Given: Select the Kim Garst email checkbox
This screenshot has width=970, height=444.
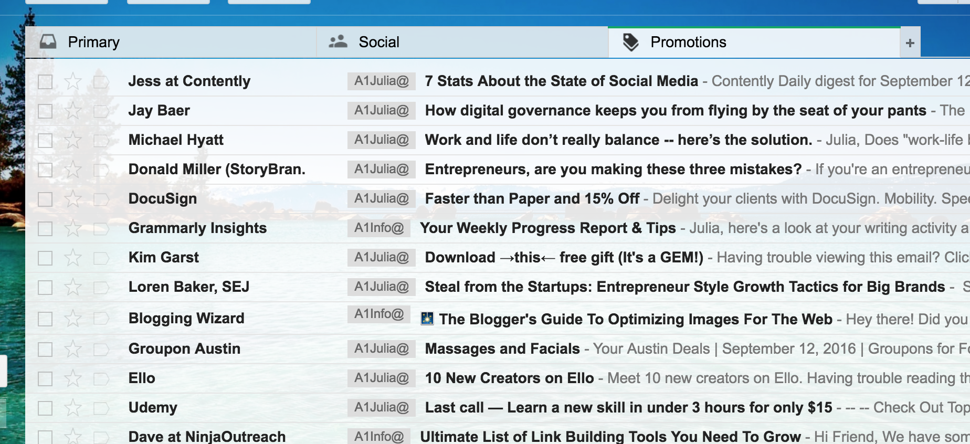Looking at the screenshot, I should [x=45, y=258].
